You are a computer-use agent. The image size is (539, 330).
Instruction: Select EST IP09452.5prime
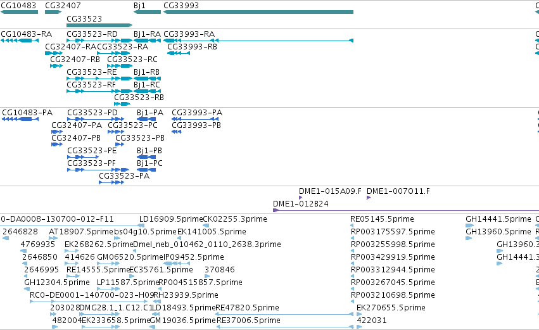pyautogui.click(x=194, y=257)
